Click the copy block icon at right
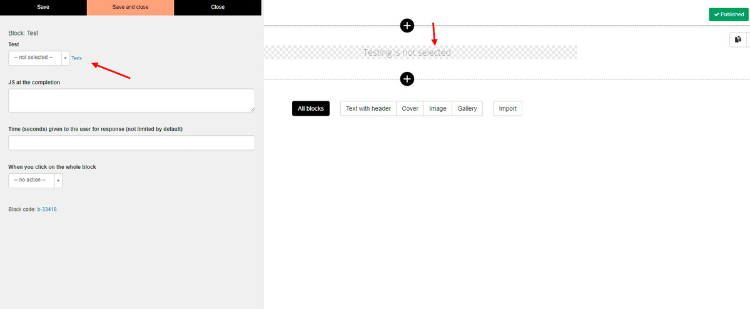Image resolution: width=750 pixels, height=309 pixels. (738, 39)
